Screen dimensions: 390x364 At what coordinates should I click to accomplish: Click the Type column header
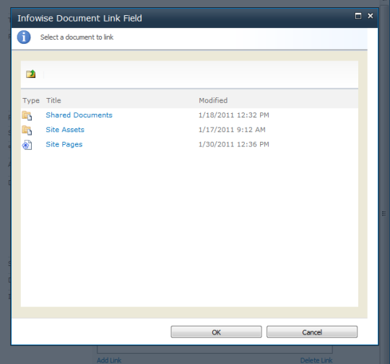(x=31, y=101)
